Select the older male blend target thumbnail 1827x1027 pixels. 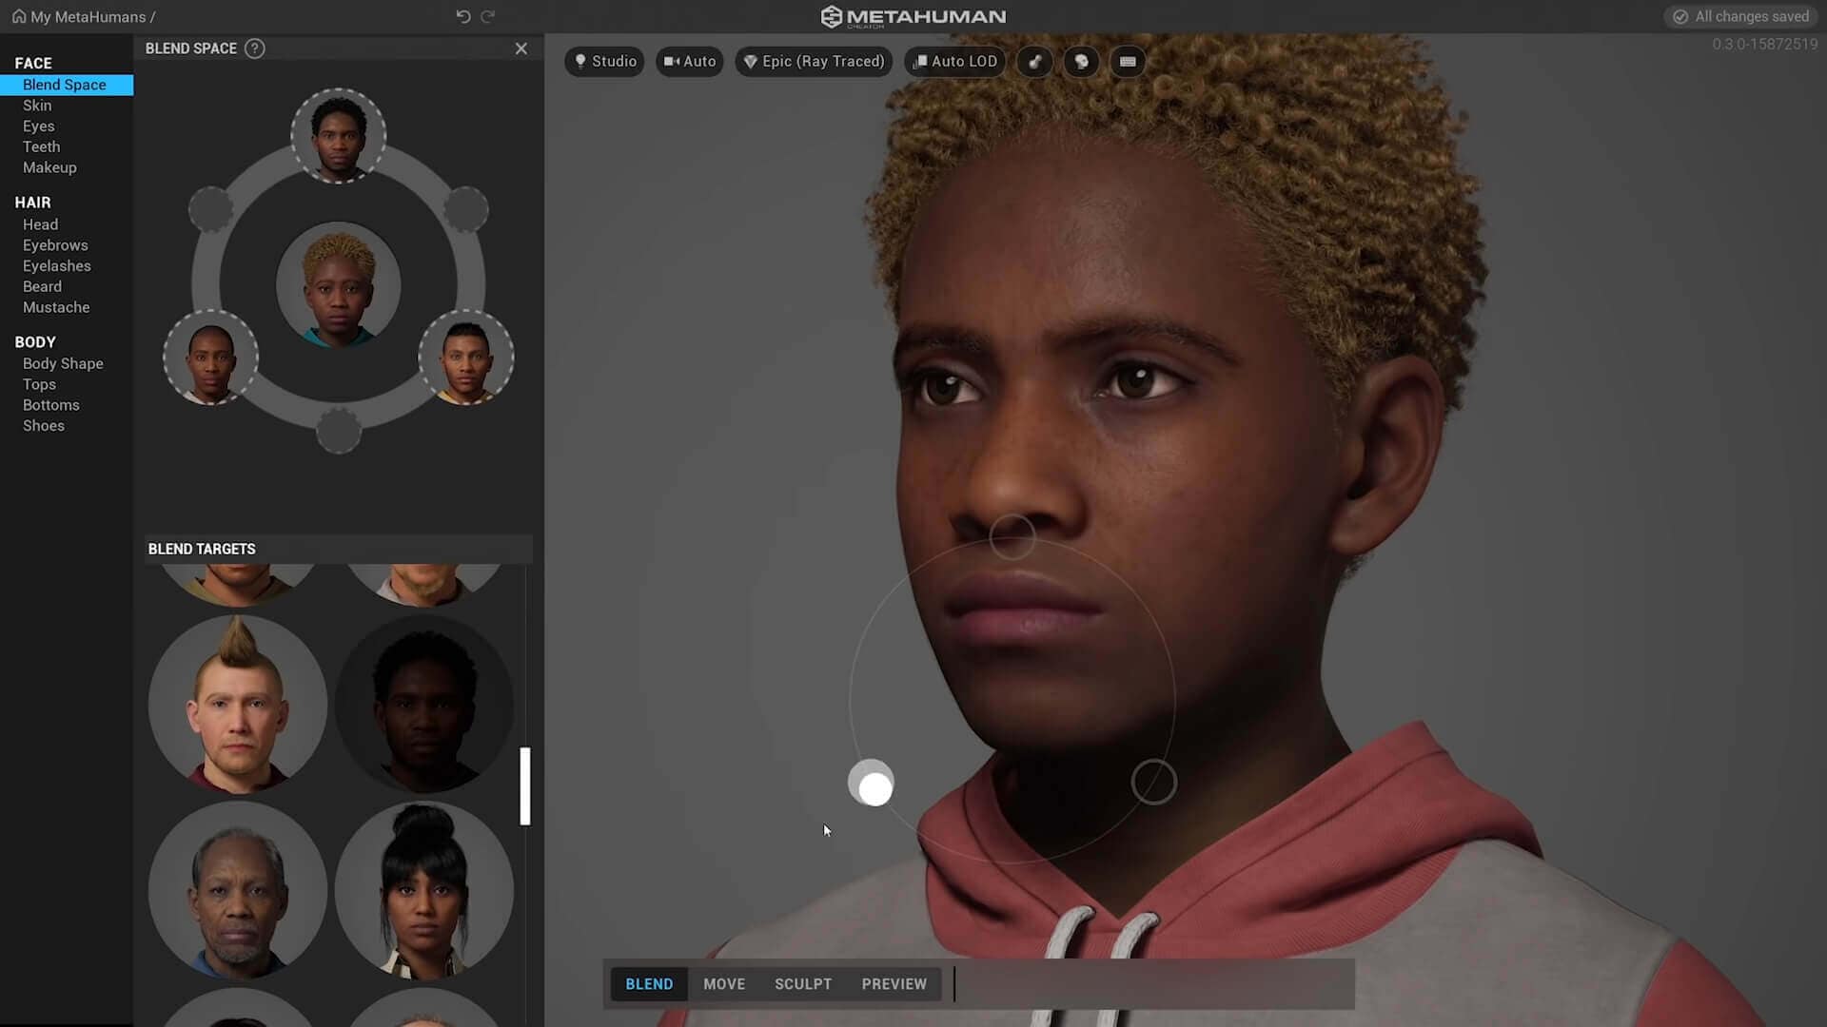tap(239, 890)
